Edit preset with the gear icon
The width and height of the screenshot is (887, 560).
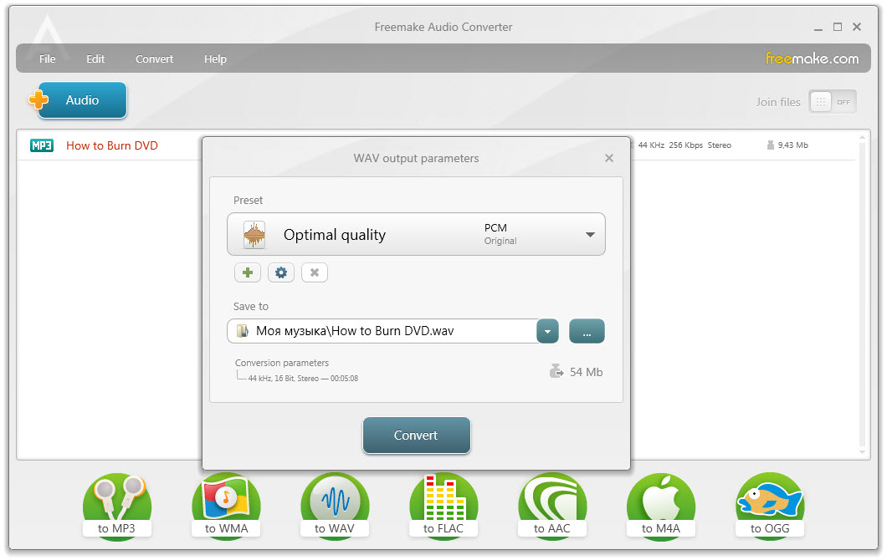pyautogui.click(x=281, y=272)
